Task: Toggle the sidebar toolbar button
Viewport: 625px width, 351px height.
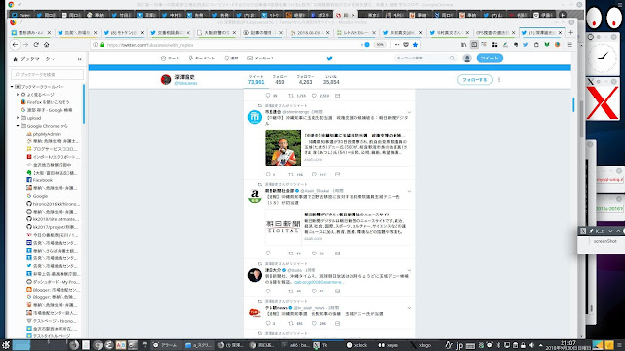Action: (474, 45)
